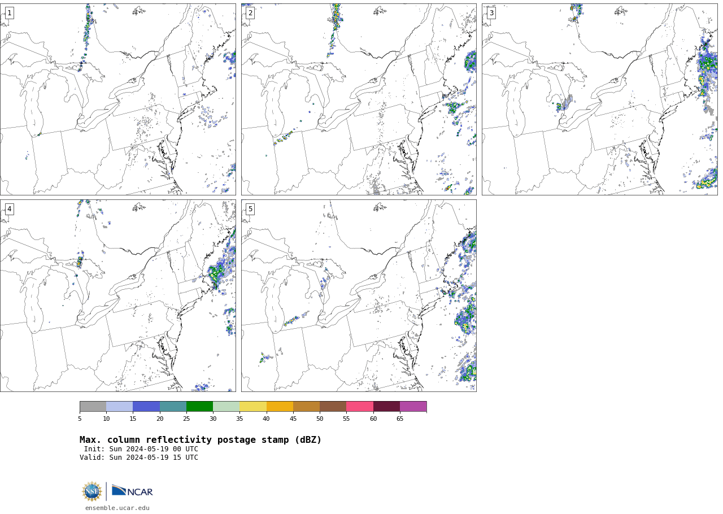Click the NSF logo icon
The height and width of the screenshot is (514, 723).
click(x=92, y=491)
